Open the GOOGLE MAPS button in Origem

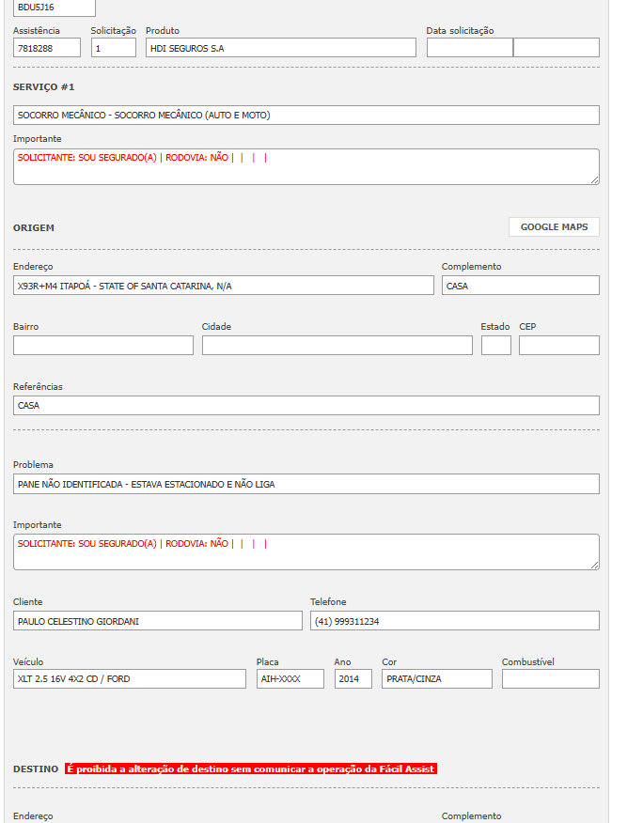click(x=554, y=227)
